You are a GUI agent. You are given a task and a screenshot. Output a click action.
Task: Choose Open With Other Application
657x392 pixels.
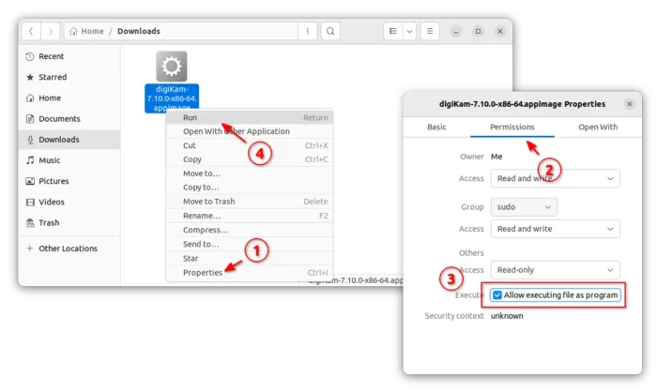[x=250, y=131]
